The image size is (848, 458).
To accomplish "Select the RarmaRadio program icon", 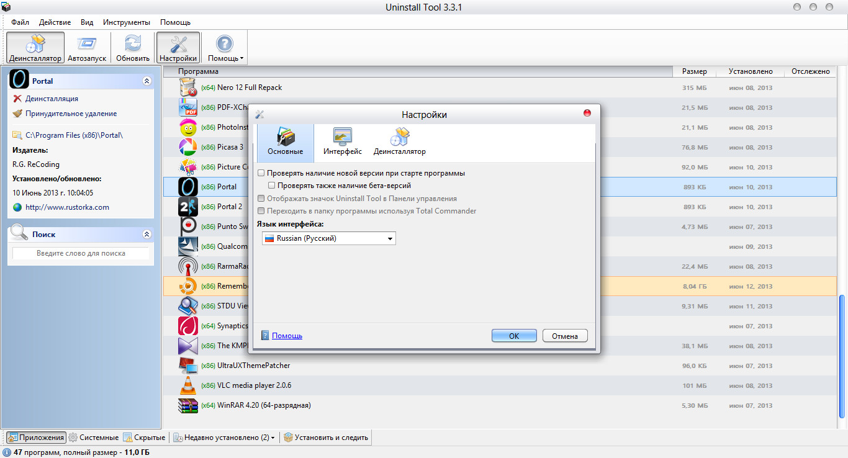I will pyautogui.click(x=188, y=266).
